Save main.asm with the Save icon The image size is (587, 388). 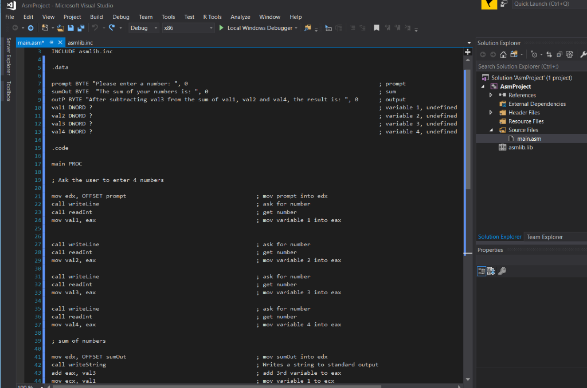(71, 28)
